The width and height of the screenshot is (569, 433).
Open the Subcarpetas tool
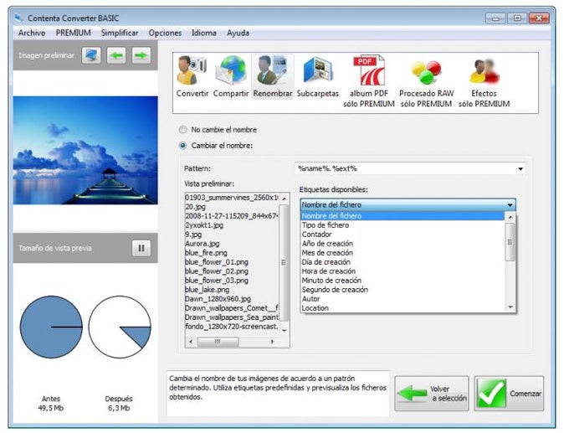[x=317, y=77]
